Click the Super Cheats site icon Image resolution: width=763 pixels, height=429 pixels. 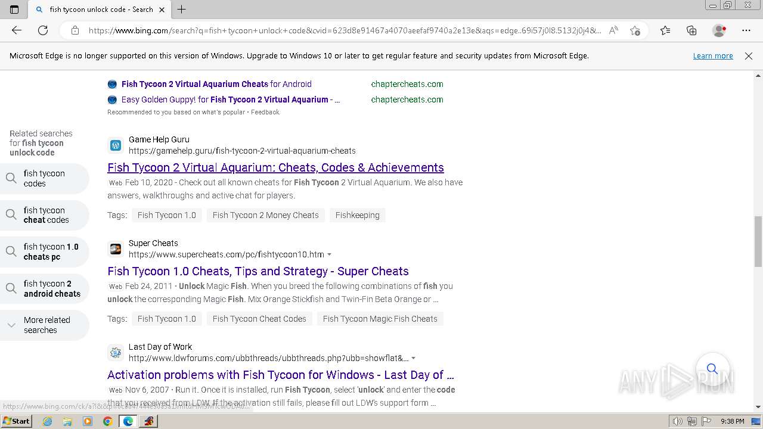coord(116,248)
